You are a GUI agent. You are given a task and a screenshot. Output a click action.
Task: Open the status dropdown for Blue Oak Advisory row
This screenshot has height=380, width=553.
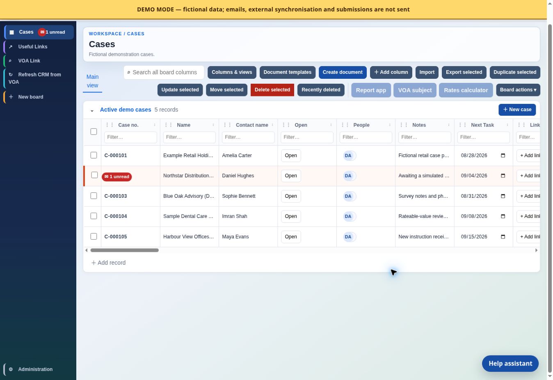[291, 196]
